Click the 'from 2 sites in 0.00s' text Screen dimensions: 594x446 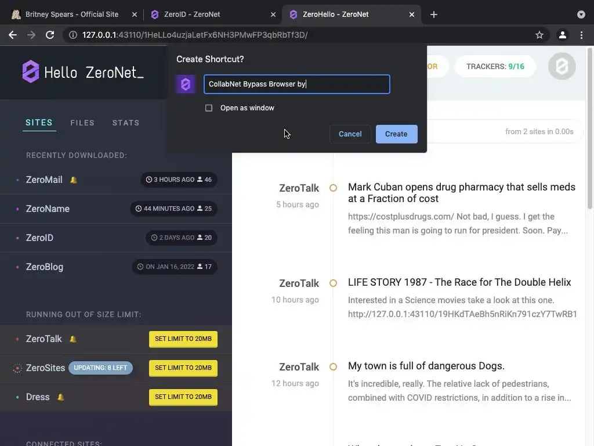(539, 132)
